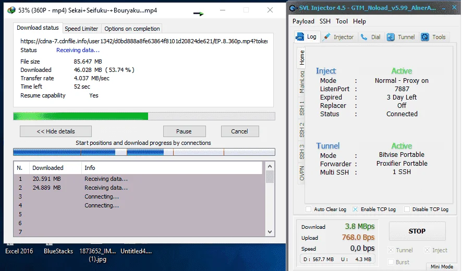Click the Downloaded column header
The width and height of the screenshot is (463, 271).
coord(55,168)
